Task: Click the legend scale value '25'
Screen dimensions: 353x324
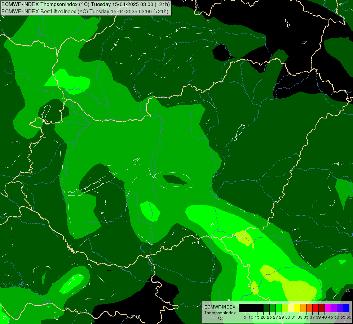Action: [x=269, y=317]
